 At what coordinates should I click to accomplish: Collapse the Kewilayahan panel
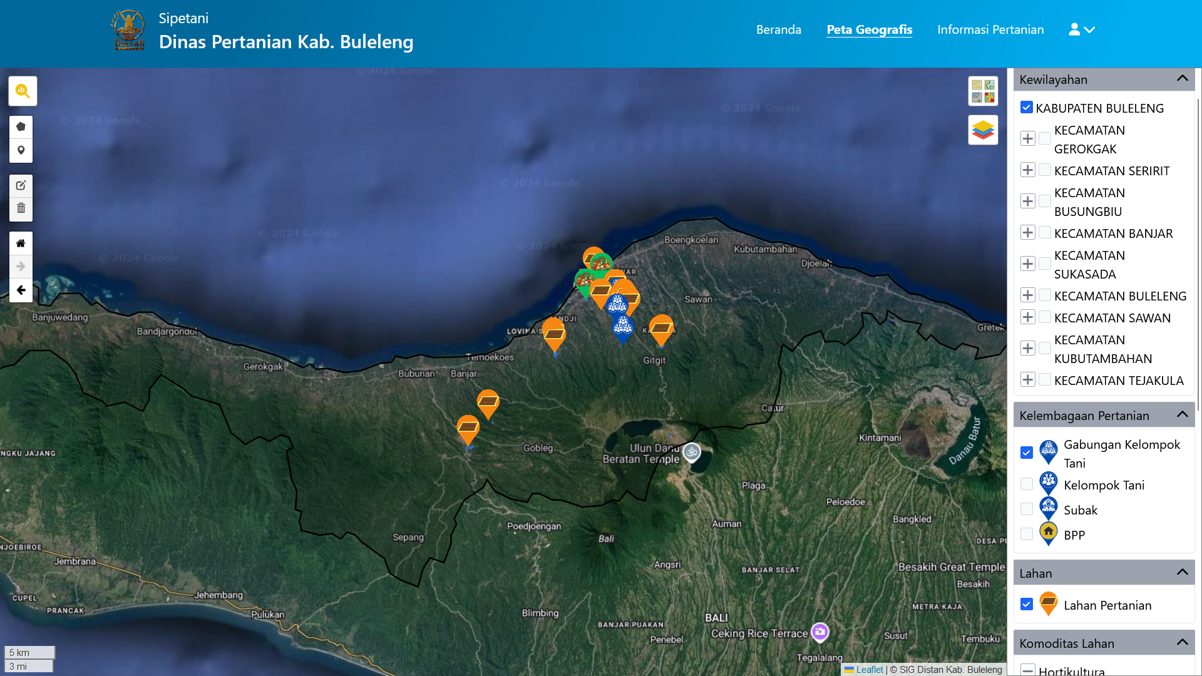point(1182,78)
